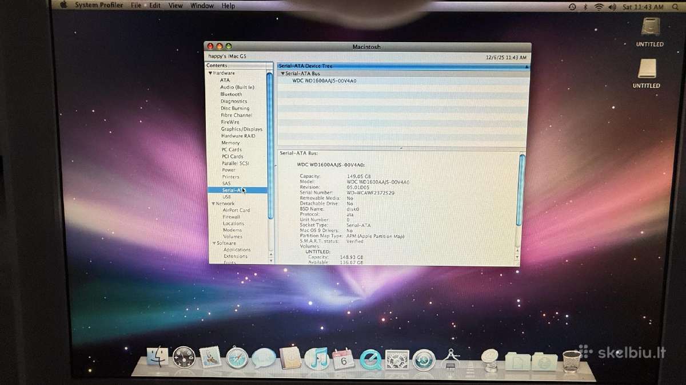Launch iTunes from the Dock
Screen dimensions: 686x385
[316, 359]
